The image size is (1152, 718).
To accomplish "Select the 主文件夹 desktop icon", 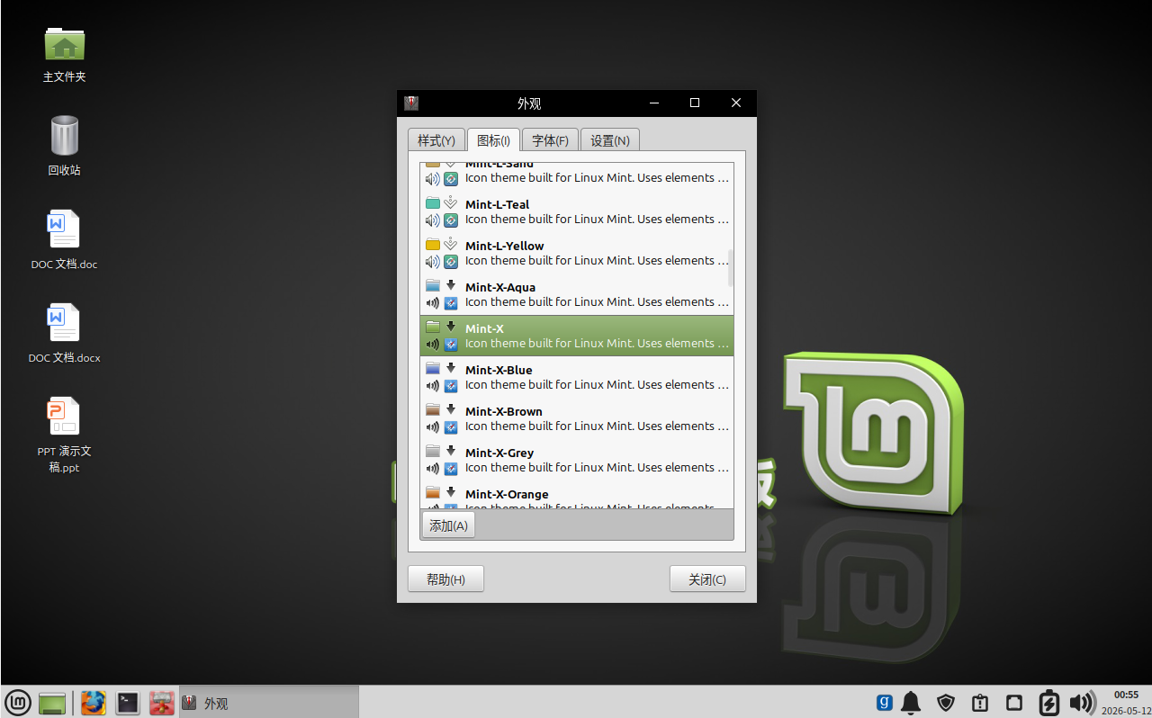I will coord(64,54).
